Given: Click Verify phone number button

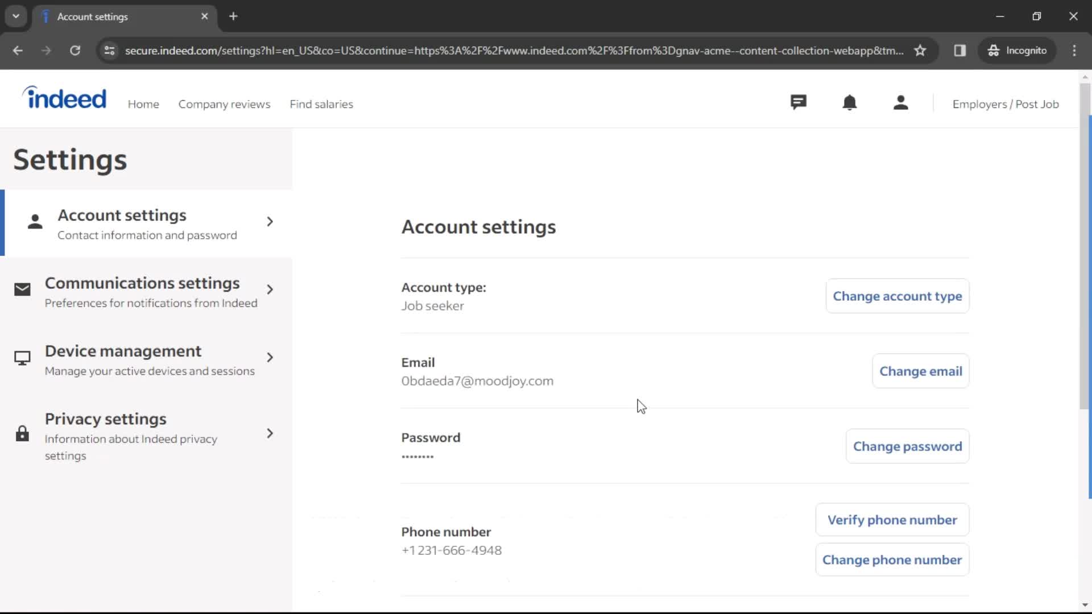Looking at the screenshot, I should (892, 520).
